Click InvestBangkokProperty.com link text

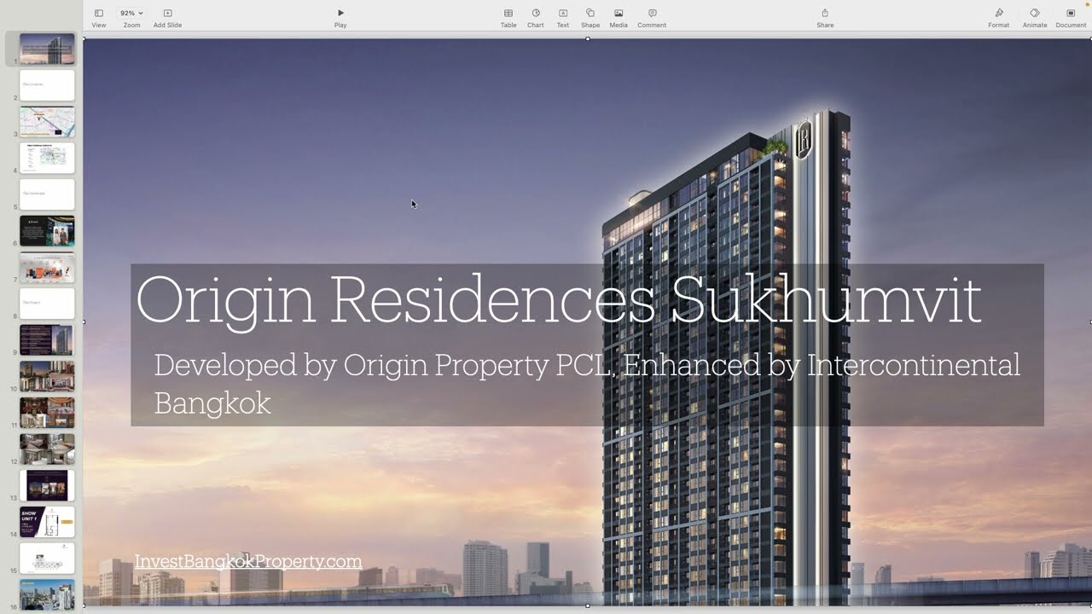248,561
